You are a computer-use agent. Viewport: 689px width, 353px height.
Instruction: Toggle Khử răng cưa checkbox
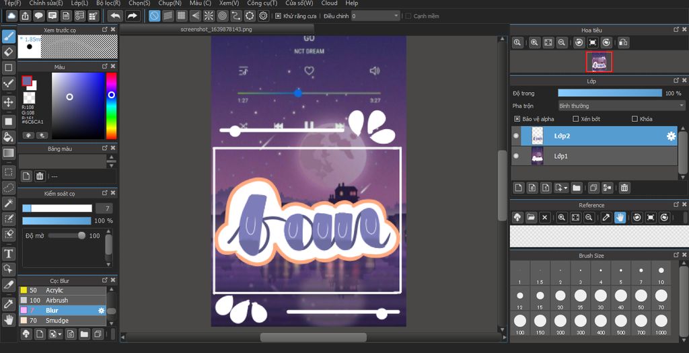pyautogui.click(x=278, y=16)
